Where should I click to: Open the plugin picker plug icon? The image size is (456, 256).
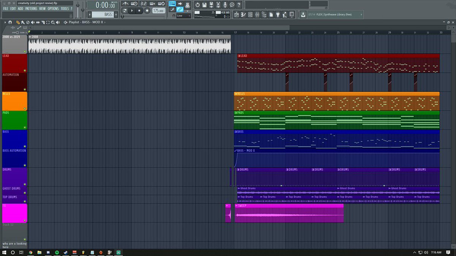point(278,14)
